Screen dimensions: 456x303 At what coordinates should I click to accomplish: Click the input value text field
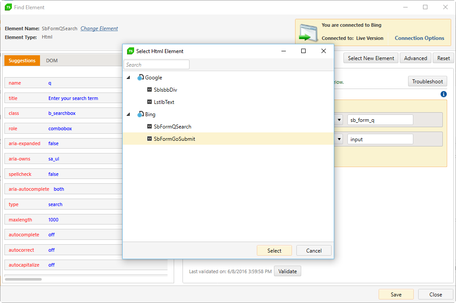coord(380,139)
